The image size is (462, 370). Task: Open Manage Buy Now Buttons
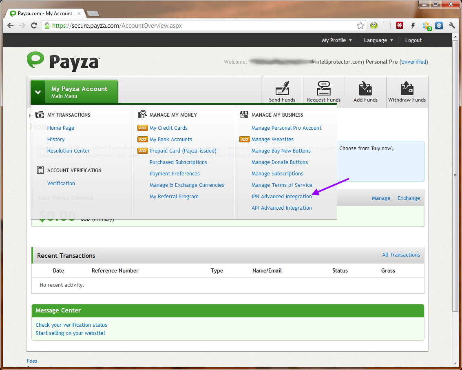click(x=281, y=151)
